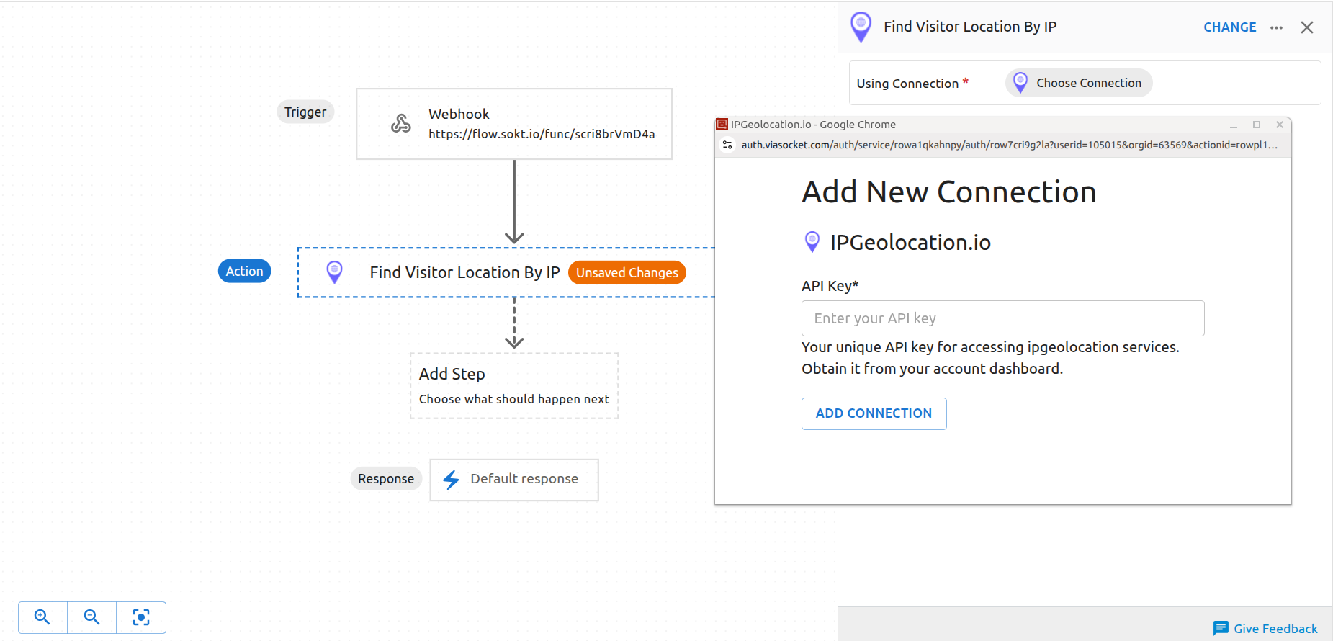Click the API Key* field label
Screen dimensions: 1333x641
(x=830, y=286)
